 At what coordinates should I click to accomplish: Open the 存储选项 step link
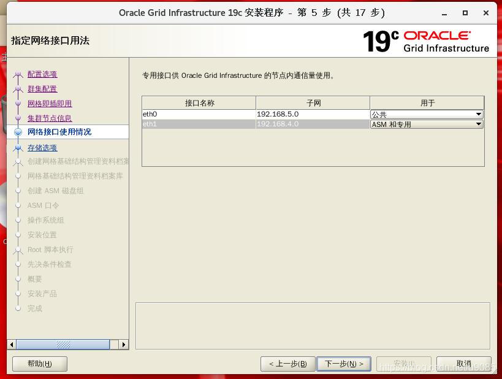tap(42, 148)
